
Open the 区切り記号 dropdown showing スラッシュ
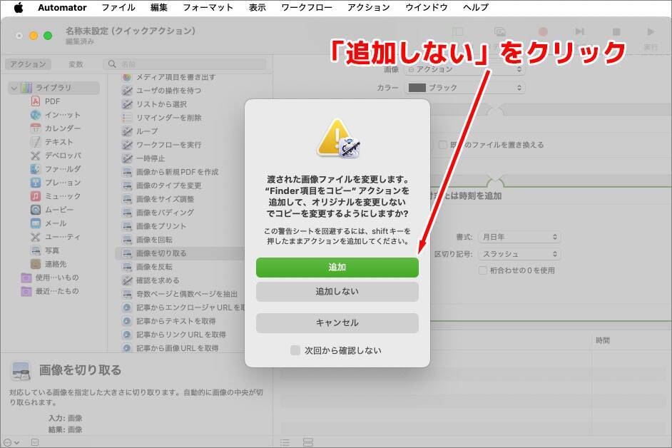[x=519, y=254]
